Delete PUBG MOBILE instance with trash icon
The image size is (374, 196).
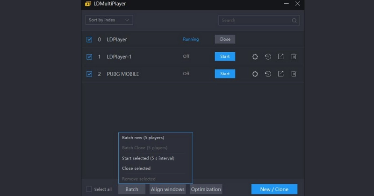[x=294, y=74]
